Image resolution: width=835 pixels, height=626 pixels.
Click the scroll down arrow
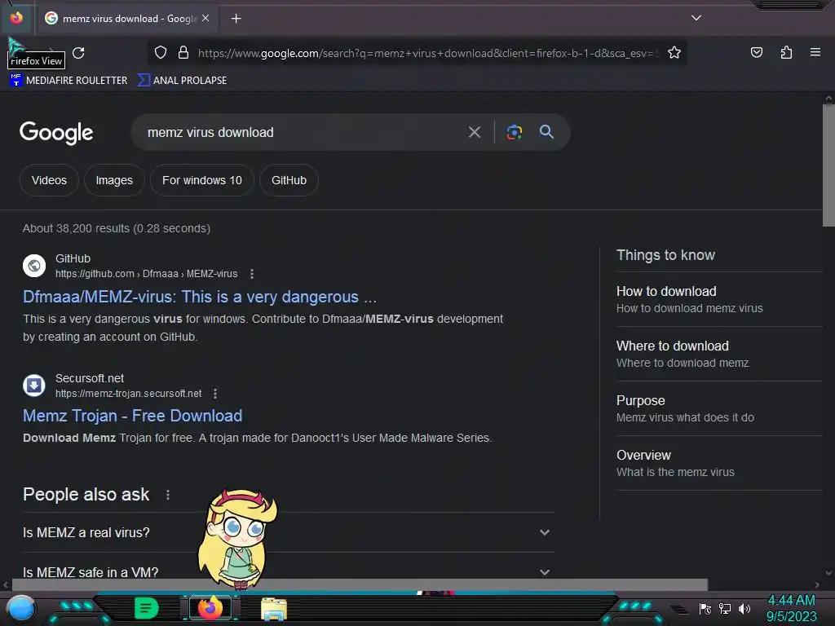click(x=828, y=573)
